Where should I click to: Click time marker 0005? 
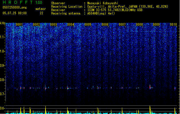[x=88, y=25]
